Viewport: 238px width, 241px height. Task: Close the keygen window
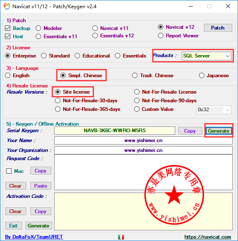coord(228,6)
